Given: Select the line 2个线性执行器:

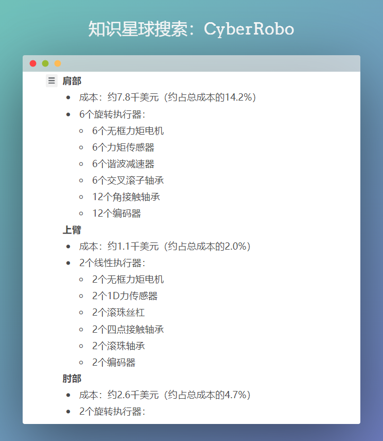Looking at the screenshot, I should (112, 263).
